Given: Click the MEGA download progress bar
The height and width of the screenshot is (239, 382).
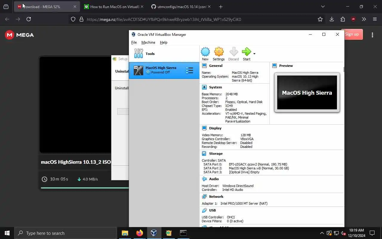Looking at the screenshot, I should [85, 188].
